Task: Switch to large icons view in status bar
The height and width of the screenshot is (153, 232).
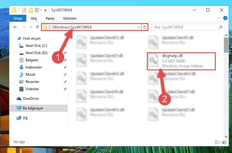Action: (x=224, y=142)
